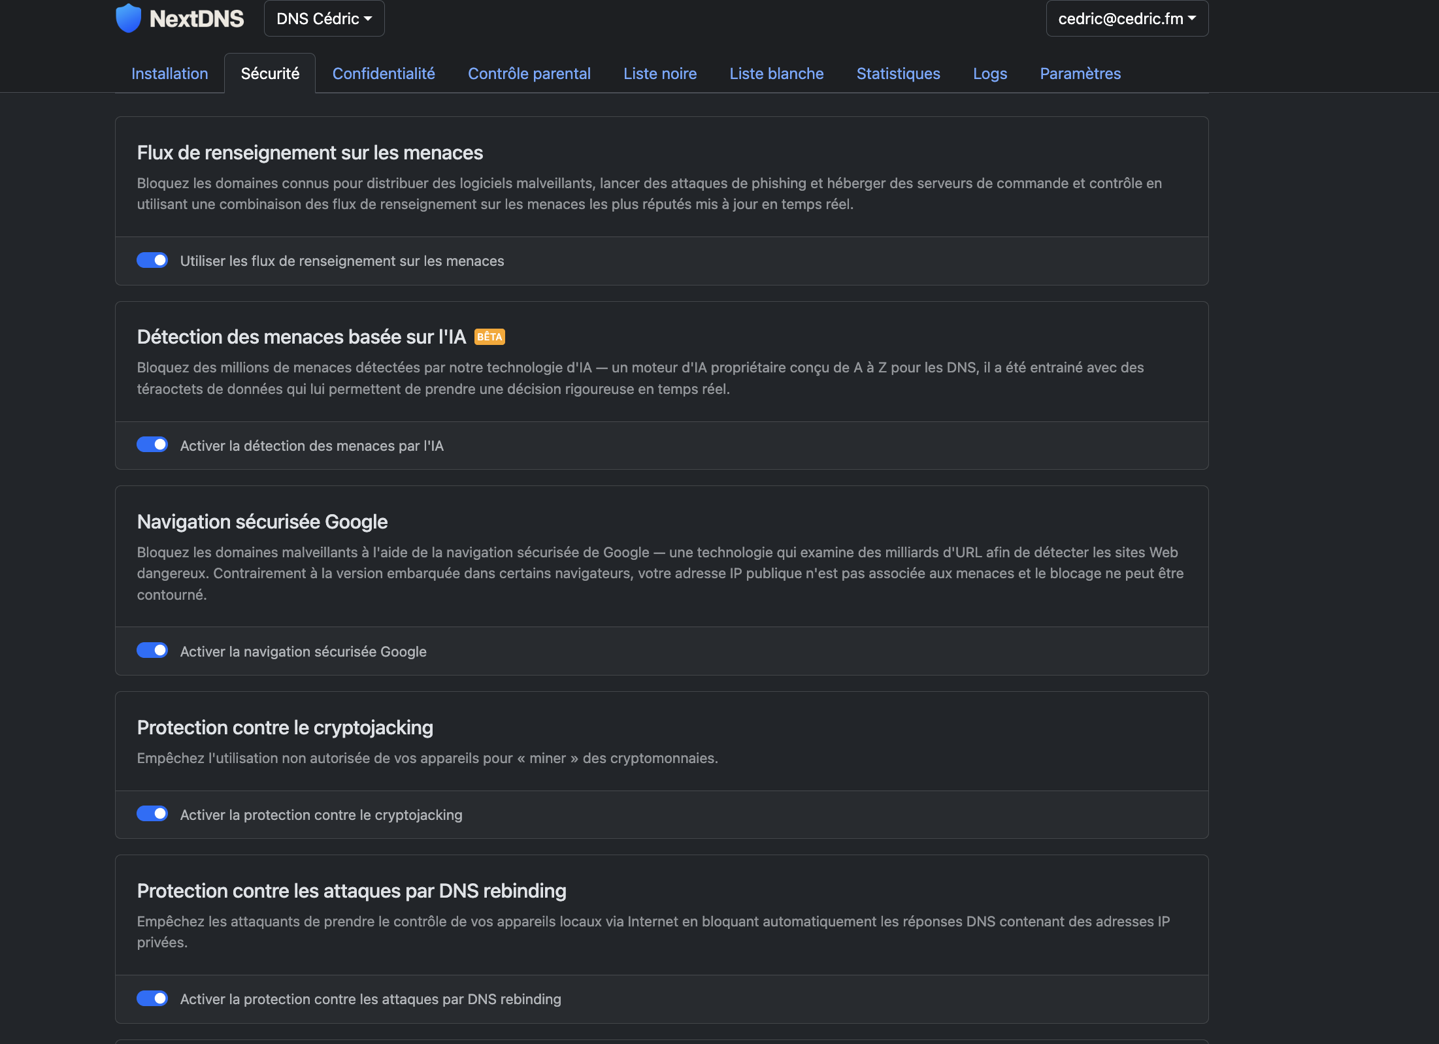Viewport: 1439px width, 1044px height.
Task: Click the BÊTA badge next to AI detection
Action: (489, 337)
